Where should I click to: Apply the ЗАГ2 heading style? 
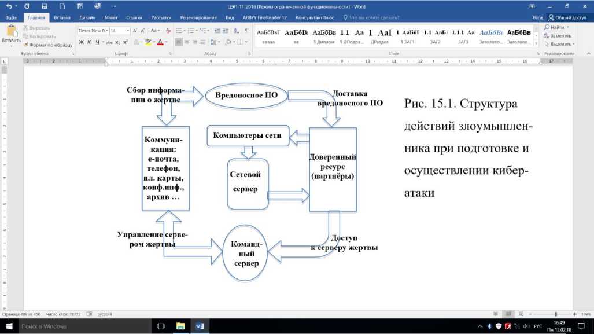click(435, 36)
